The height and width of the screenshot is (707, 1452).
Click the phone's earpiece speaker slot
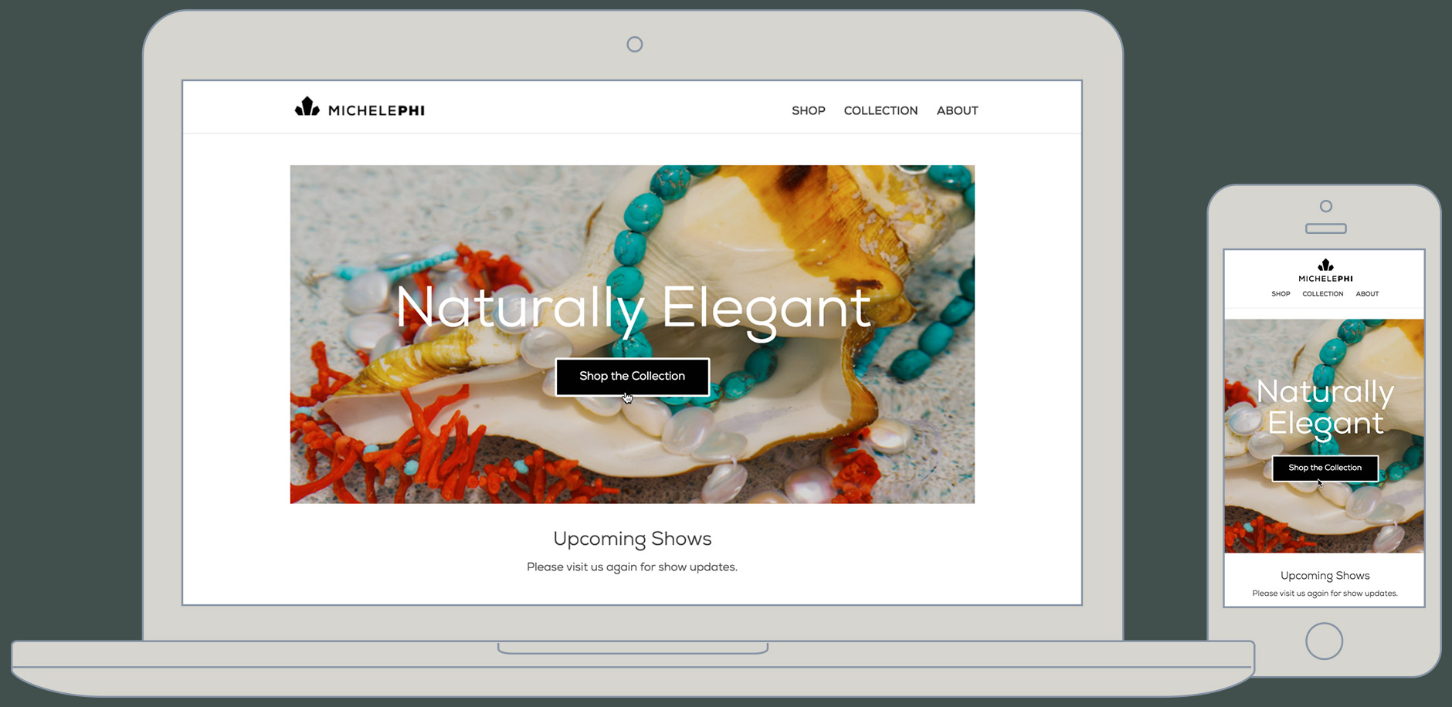point(1325,228)
